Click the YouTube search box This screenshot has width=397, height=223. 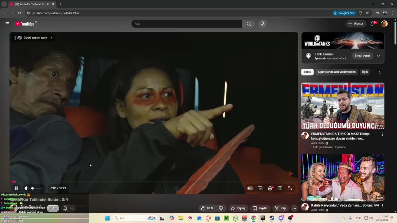187,24
